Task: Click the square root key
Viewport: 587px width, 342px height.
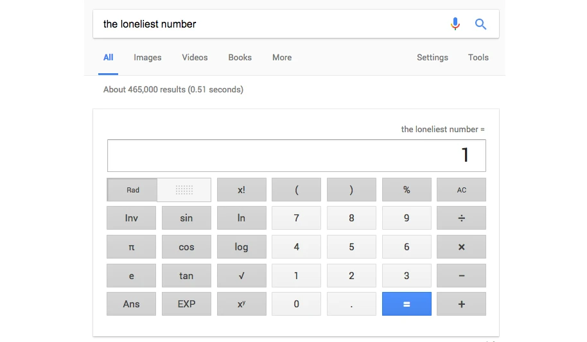Action: 241,276
